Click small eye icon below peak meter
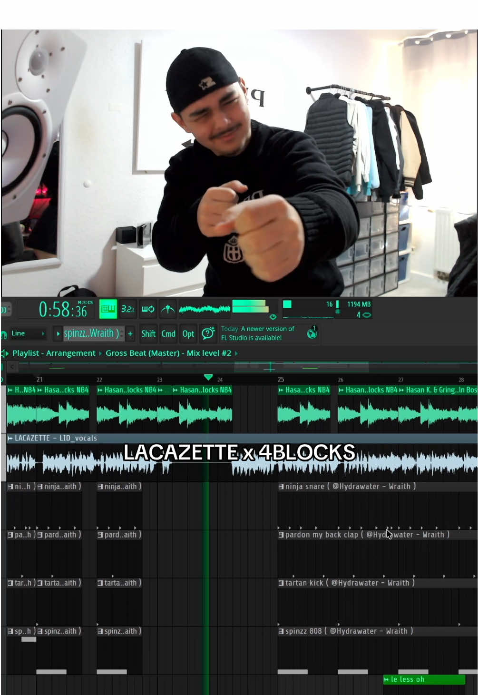478x695 pixels. [x=273, y=317]
